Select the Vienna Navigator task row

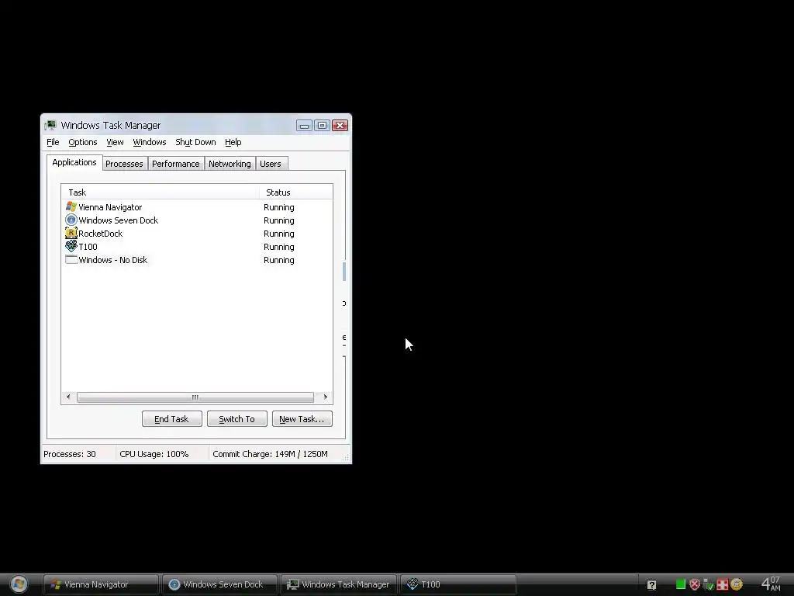pos(196,206)
